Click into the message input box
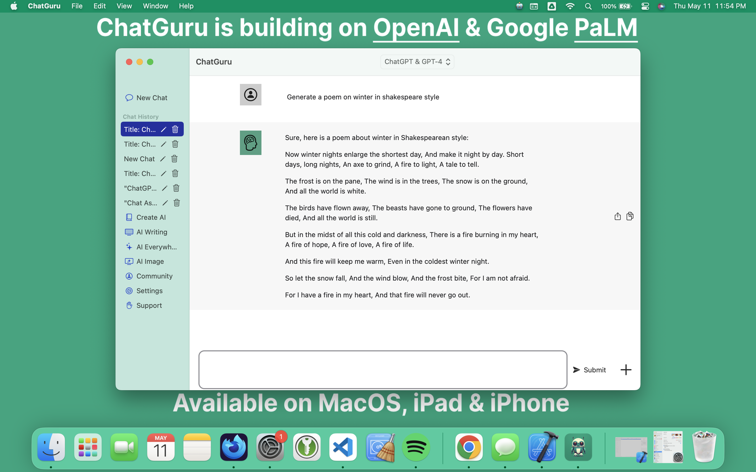Image resolution: width=756 pixels, height=472 pixels. [x=383, y=370]
